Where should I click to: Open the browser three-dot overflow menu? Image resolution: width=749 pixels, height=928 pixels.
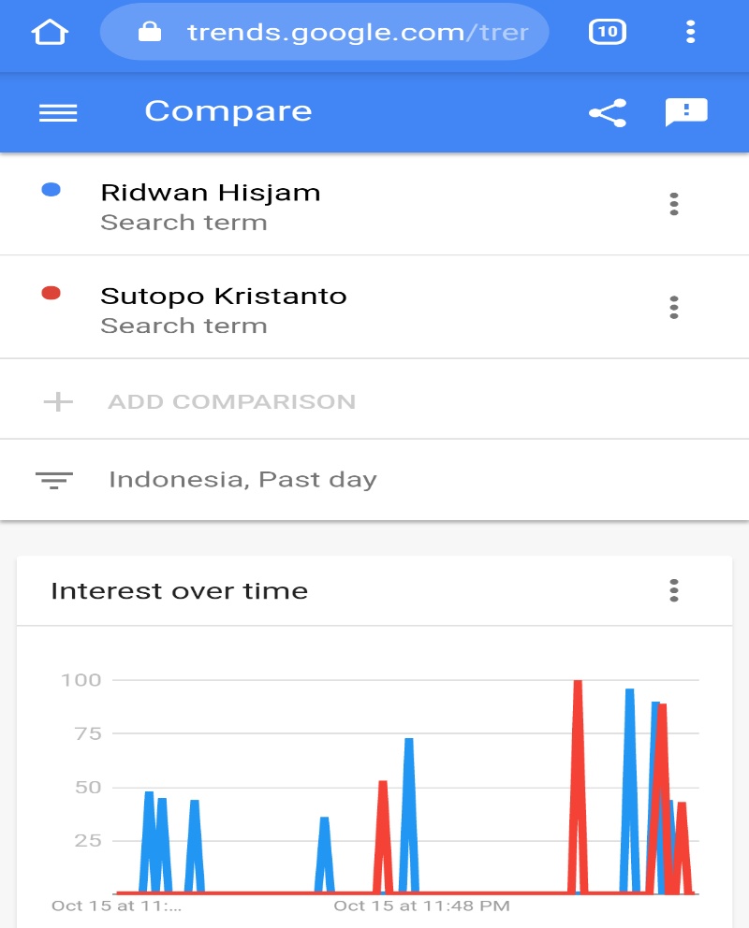coord(691,33)
